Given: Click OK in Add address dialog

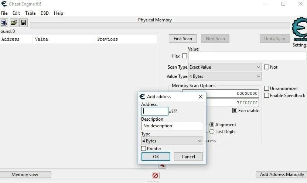Looking at the screenshot, I should click(156, 156).
